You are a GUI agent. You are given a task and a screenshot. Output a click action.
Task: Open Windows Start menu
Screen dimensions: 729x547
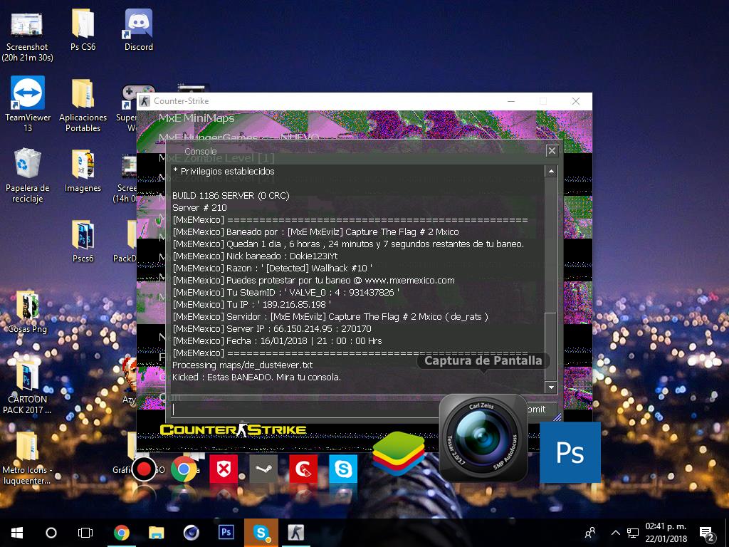17,533
